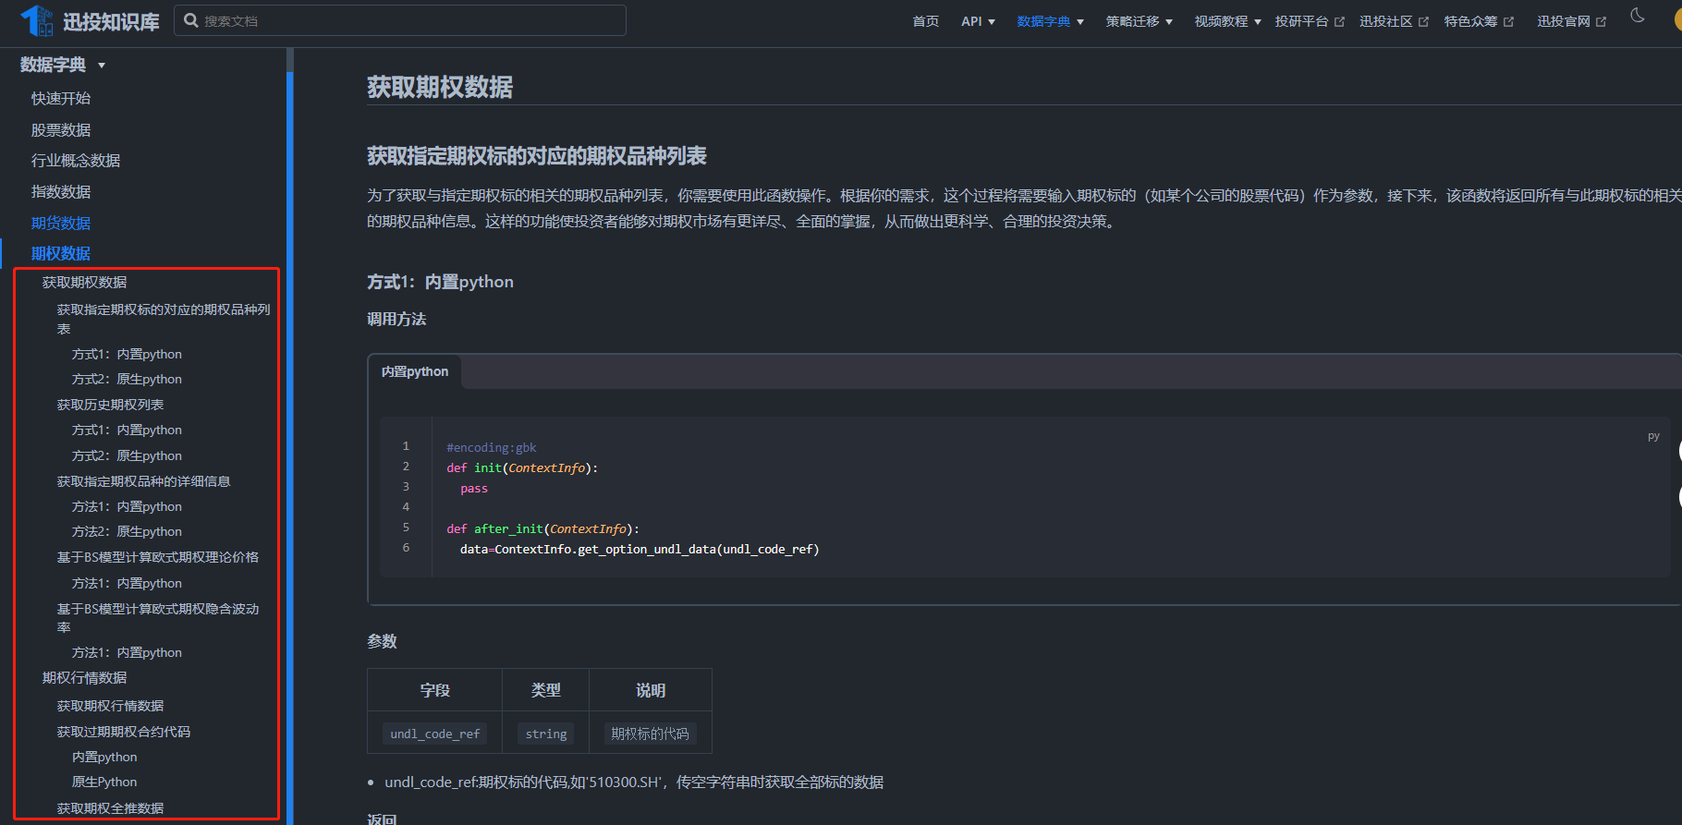Expand the 数据字典 top nav dropdown
This screenshot has width=1682, height=825.
pyautogui.click(x=1050, y=21)
